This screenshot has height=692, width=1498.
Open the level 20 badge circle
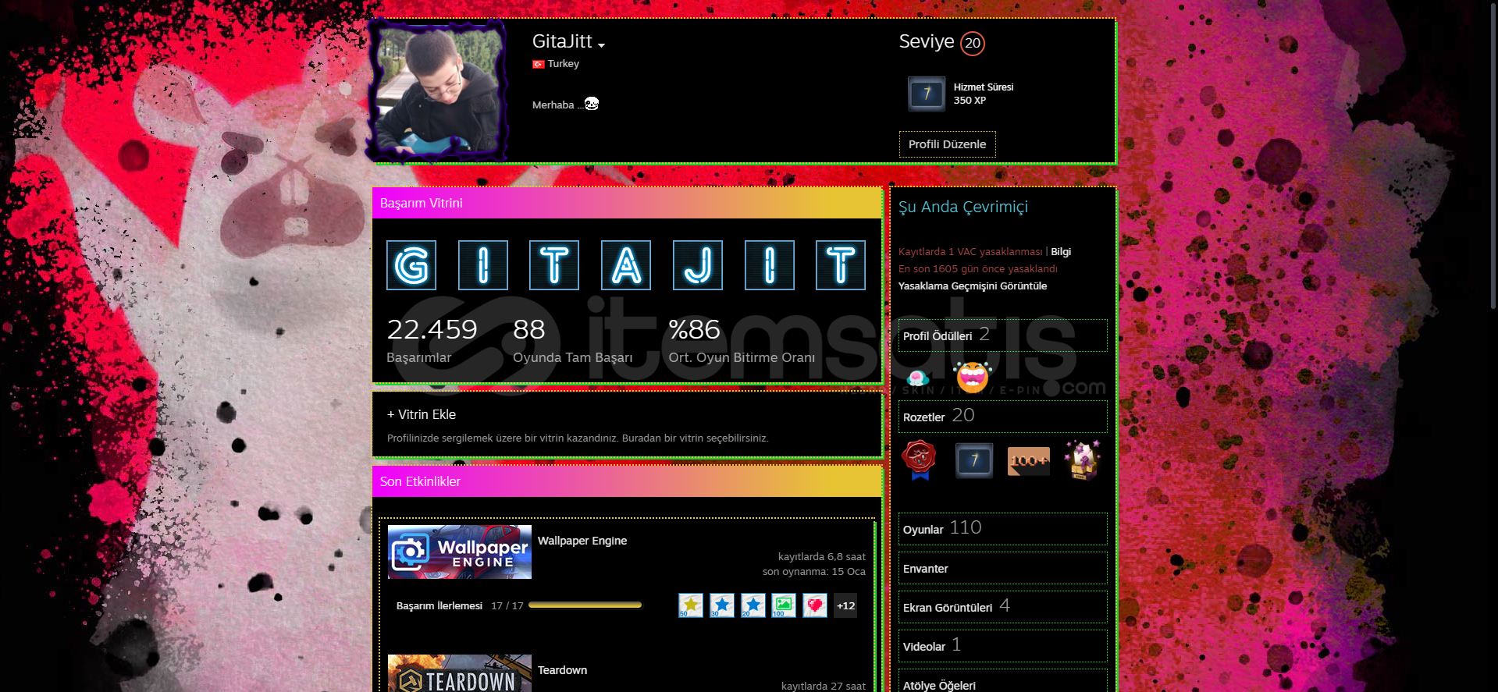[973, 43]
